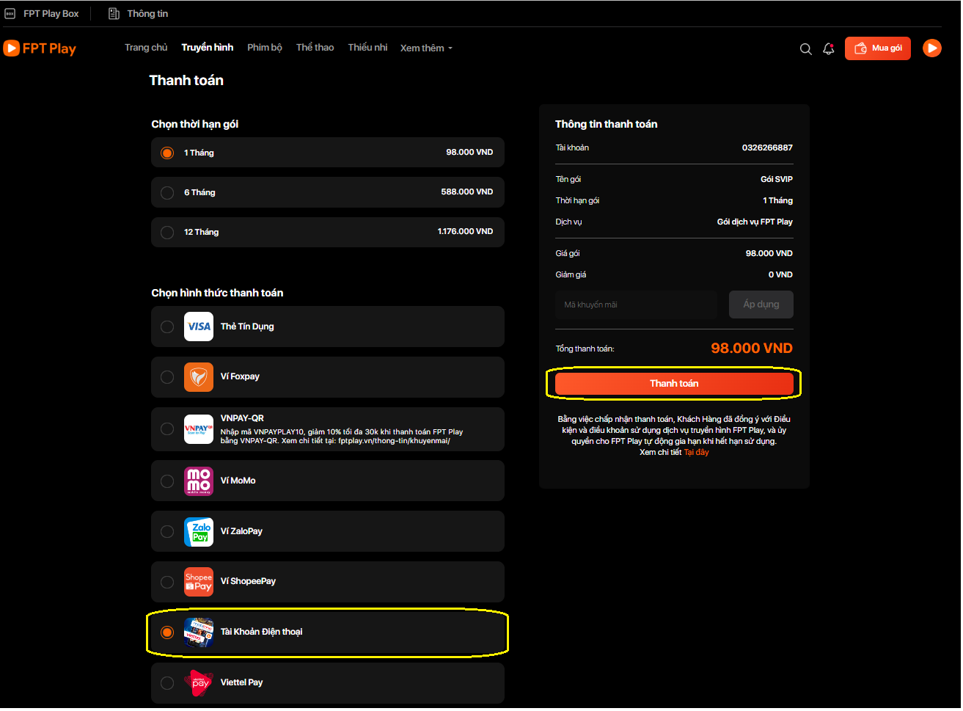The height and width of the screenshot is (711, 963).
Task: Click the FPT Play Box icon
Action: click(x=10, y=14)
